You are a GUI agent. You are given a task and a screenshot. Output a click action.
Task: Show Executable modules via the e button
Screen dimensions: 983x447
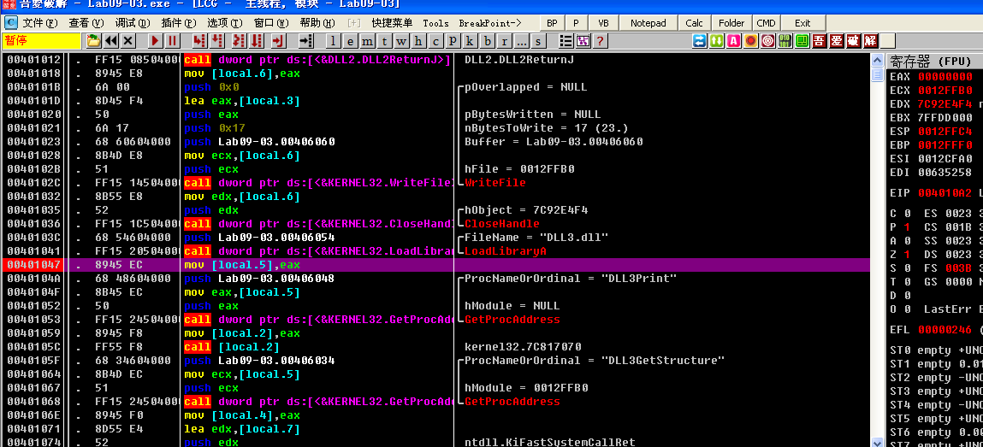350,41
